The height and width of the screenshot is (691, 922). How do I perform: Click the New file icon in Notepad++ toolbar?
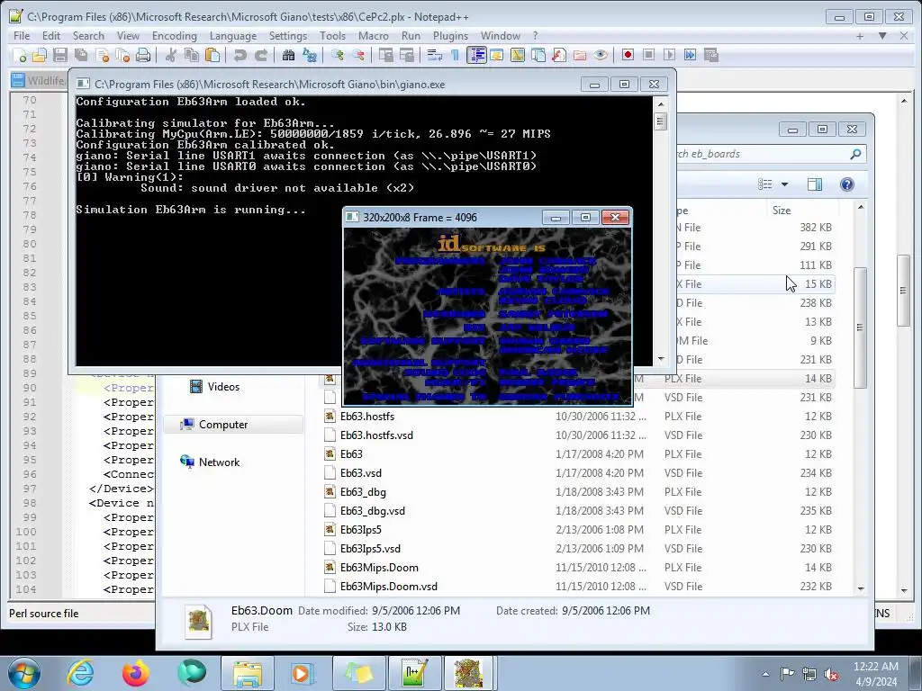[x=20, y=55]
